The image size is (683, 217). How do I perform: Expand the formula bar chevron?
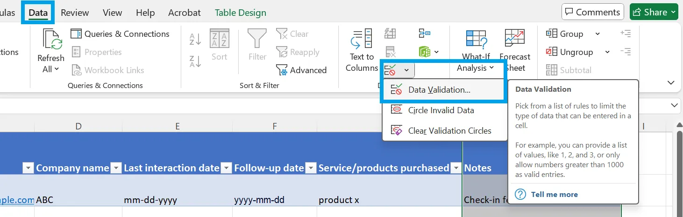coord(675,106)
